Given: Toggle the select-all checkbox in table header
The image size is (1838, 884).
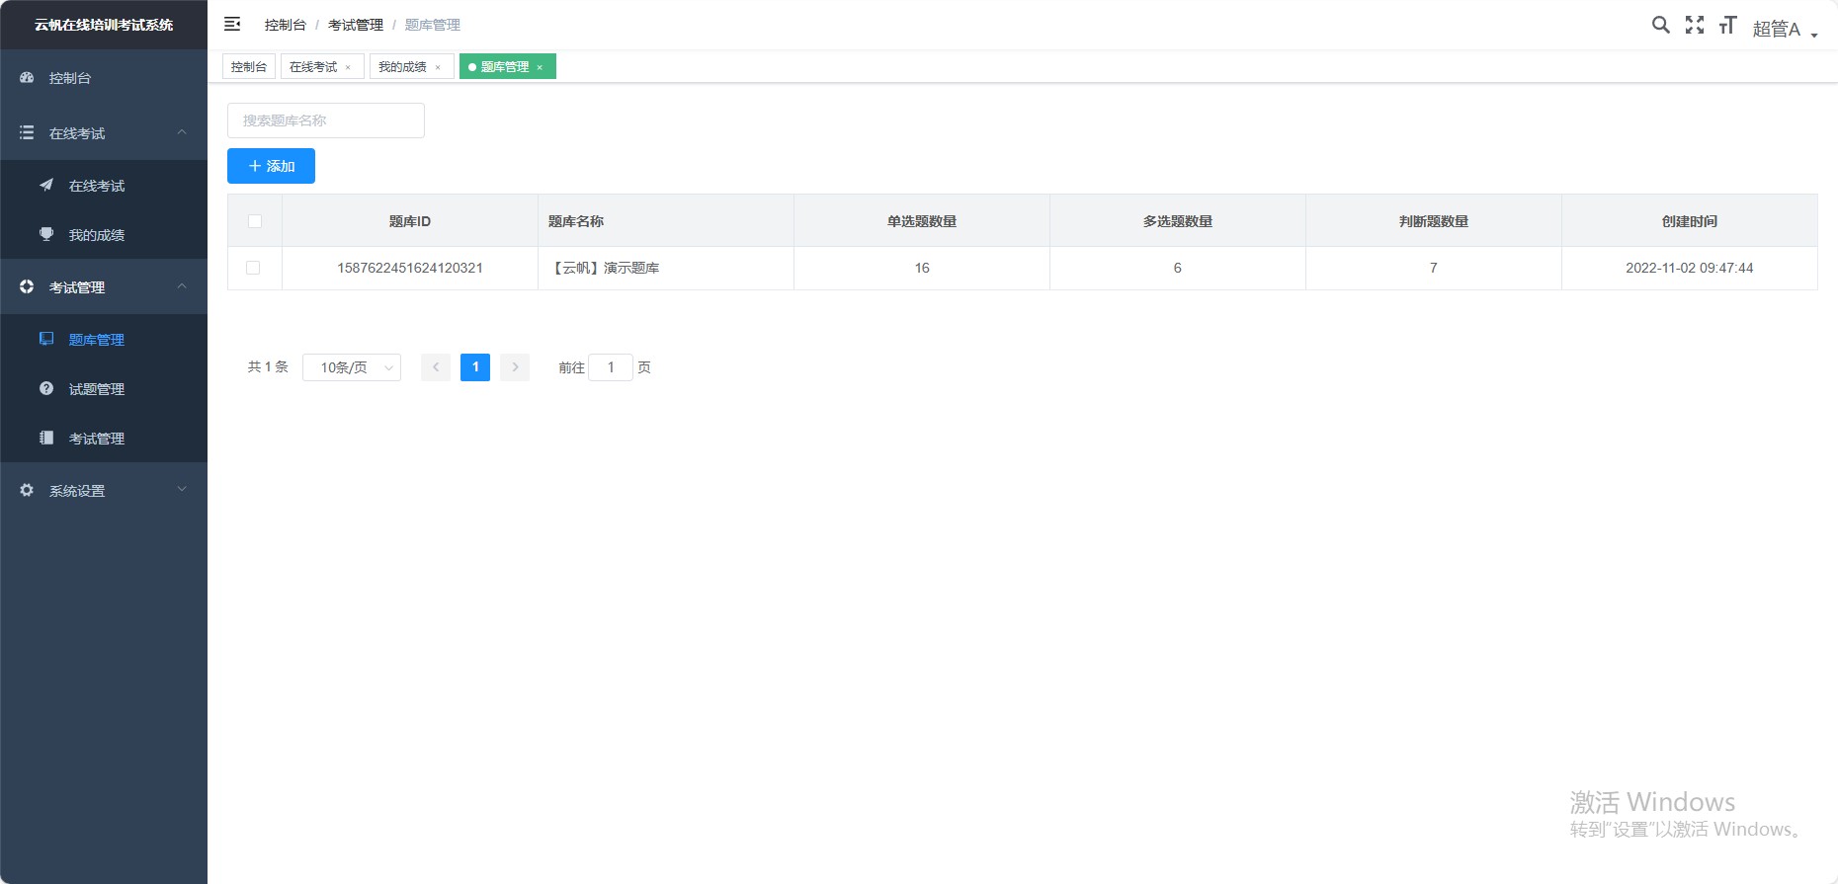Looking at the screenshot, I should click(x=255, y=221).
